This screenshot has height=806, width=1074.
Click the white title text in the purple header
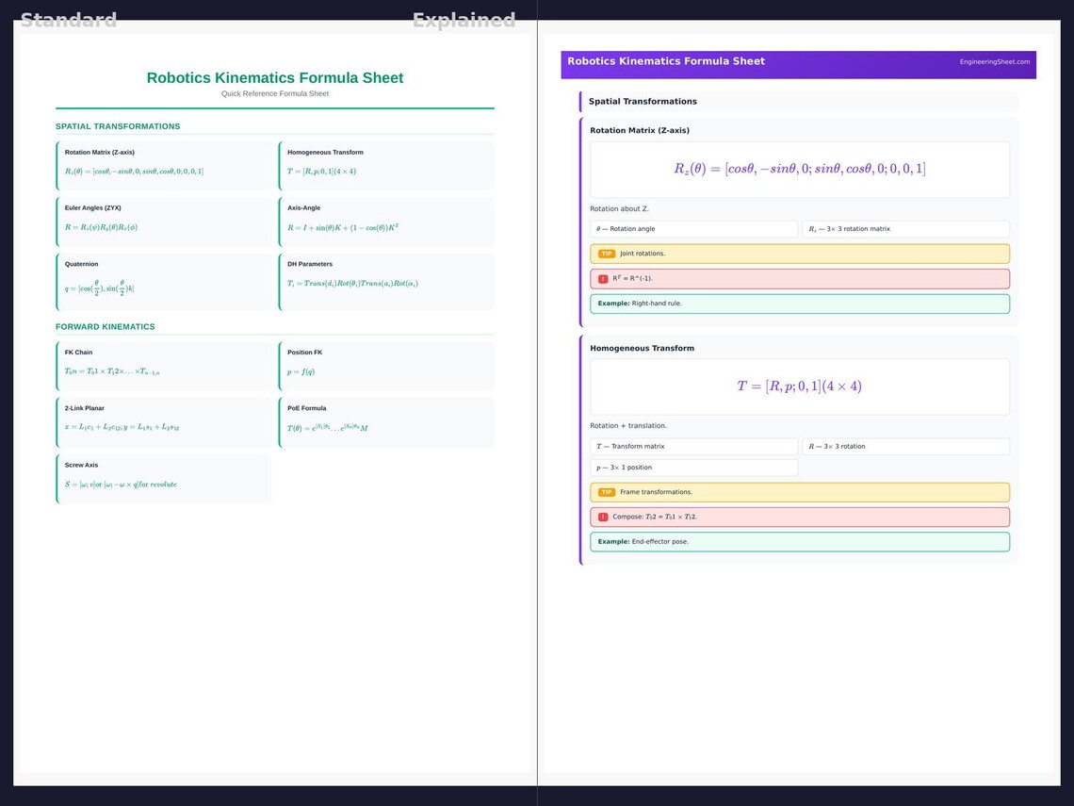click(x=666, y=61)
